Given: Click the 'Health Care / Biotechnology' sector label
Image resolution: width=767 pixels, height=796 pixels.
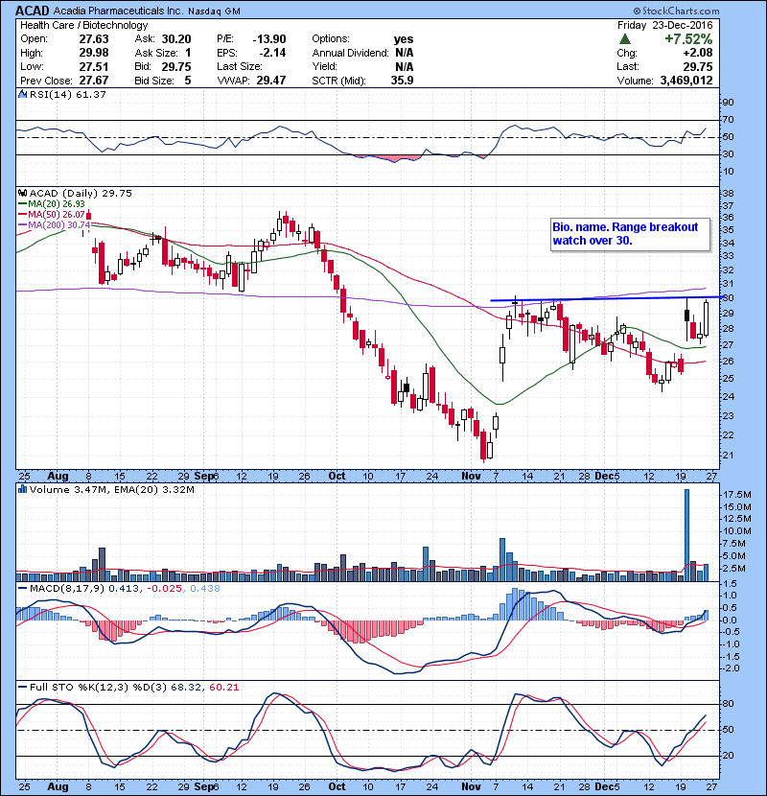Looking at the screenshot, I should point(83,25).
